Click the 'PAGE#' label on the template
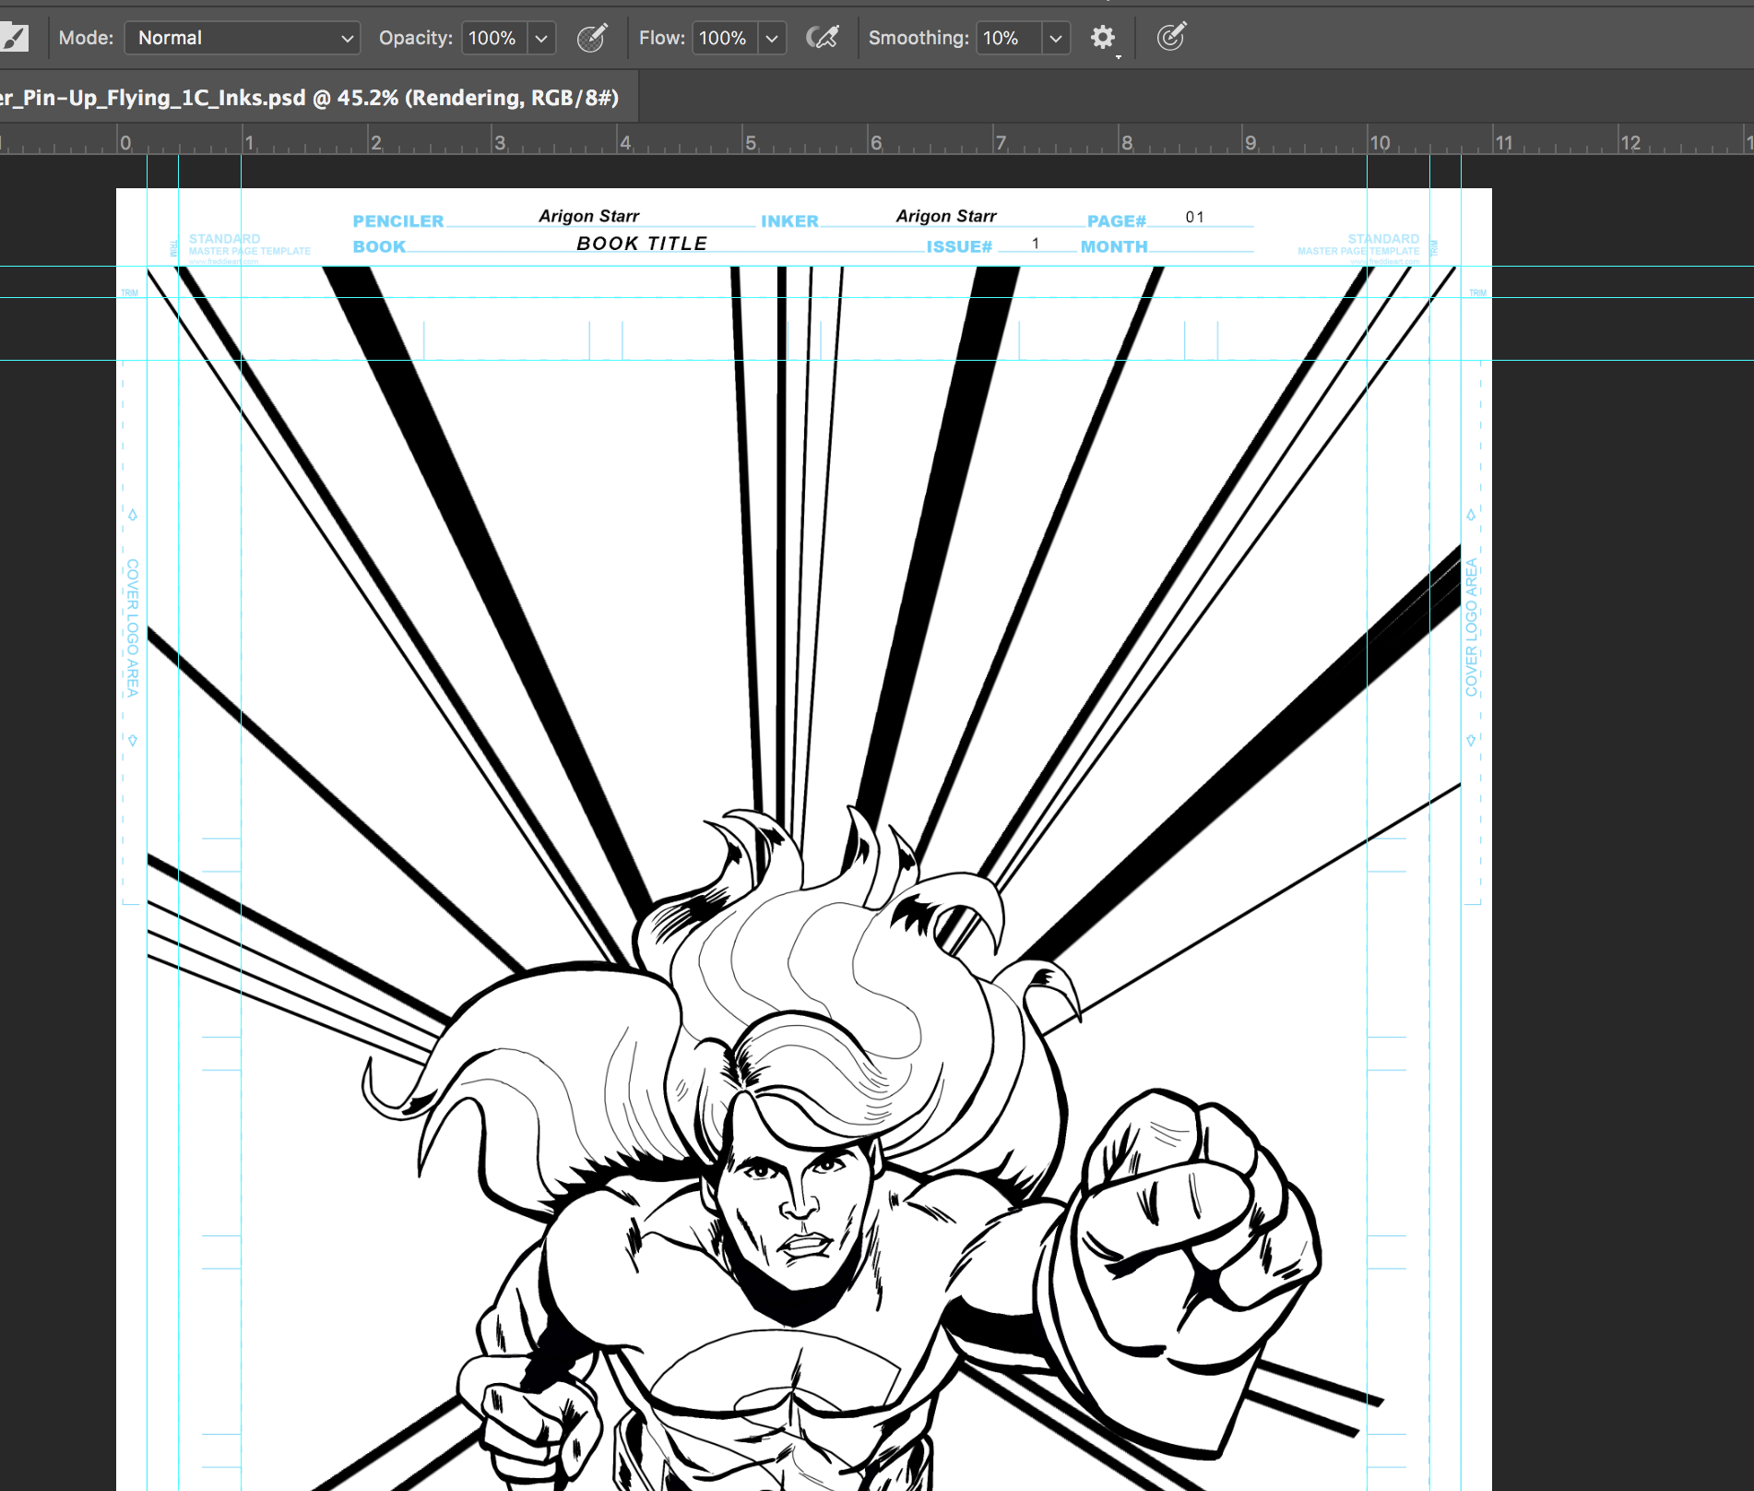This screenshot has height=1491, width=1754. click(1117, 221)
